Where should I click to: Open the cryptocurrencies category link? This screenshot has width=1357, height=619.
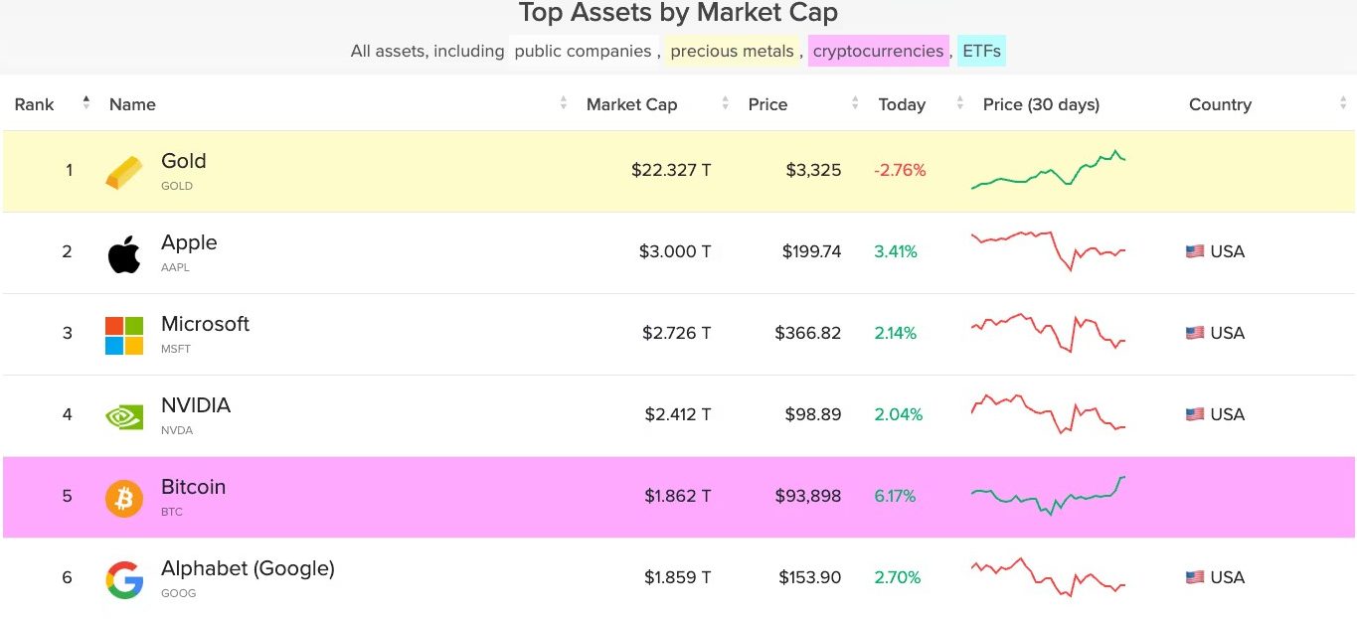878,51
